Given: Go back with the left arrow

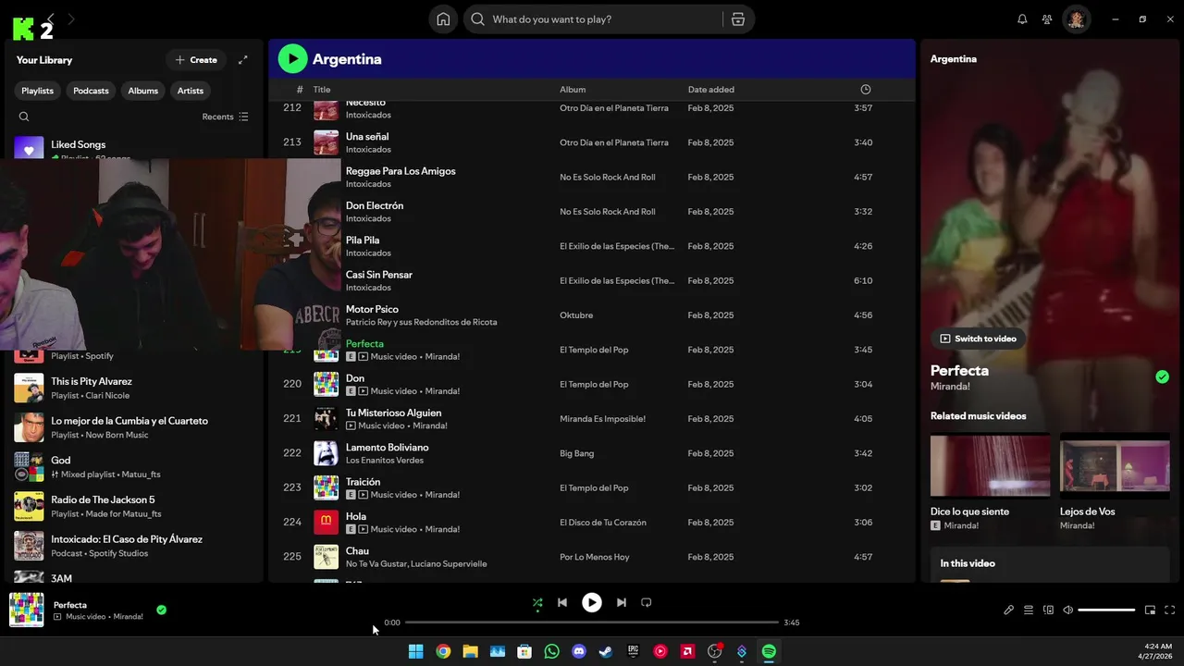Looking at the screenshot, I should point(51,18).
